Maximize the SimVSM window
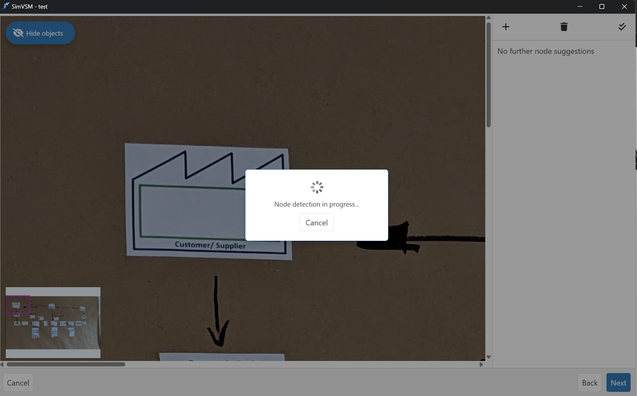 pyautogui.click(x=602, y=6)
